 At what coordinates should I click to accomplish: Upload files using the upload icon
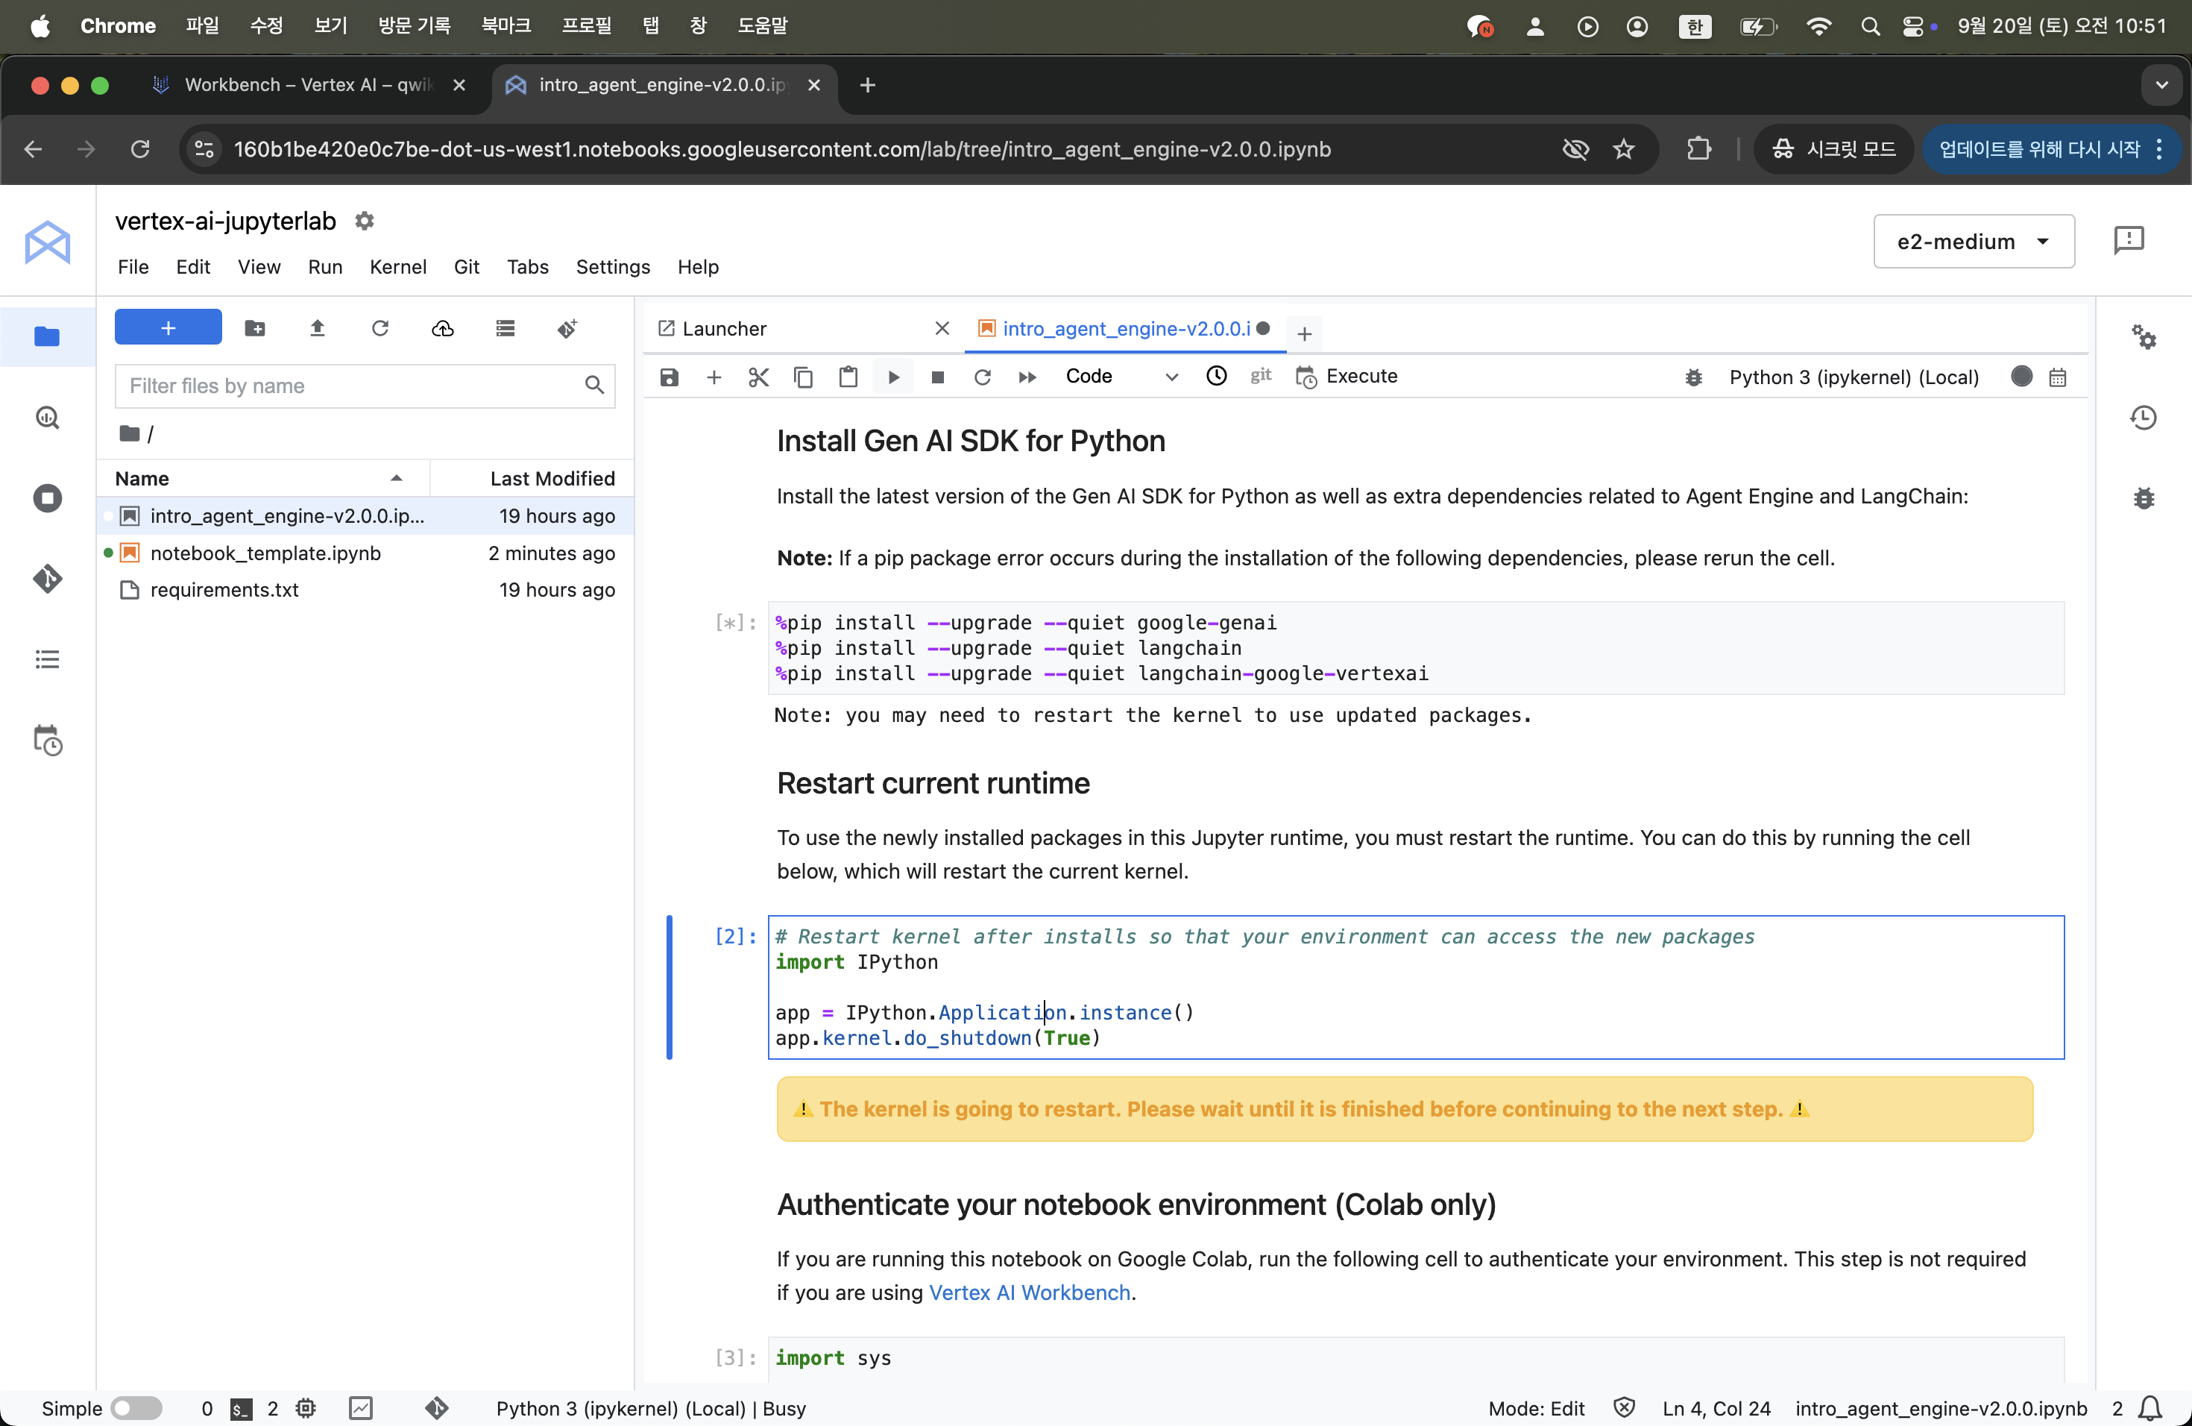317,328
